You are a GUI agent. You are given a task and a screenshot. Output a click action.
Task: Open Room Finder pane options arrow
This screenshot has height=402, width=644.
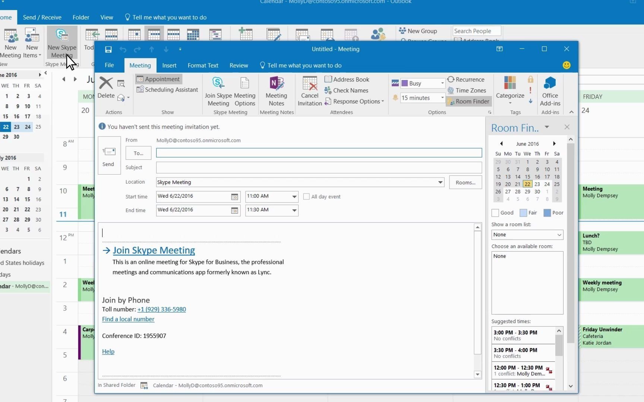(x=547, y=127)
